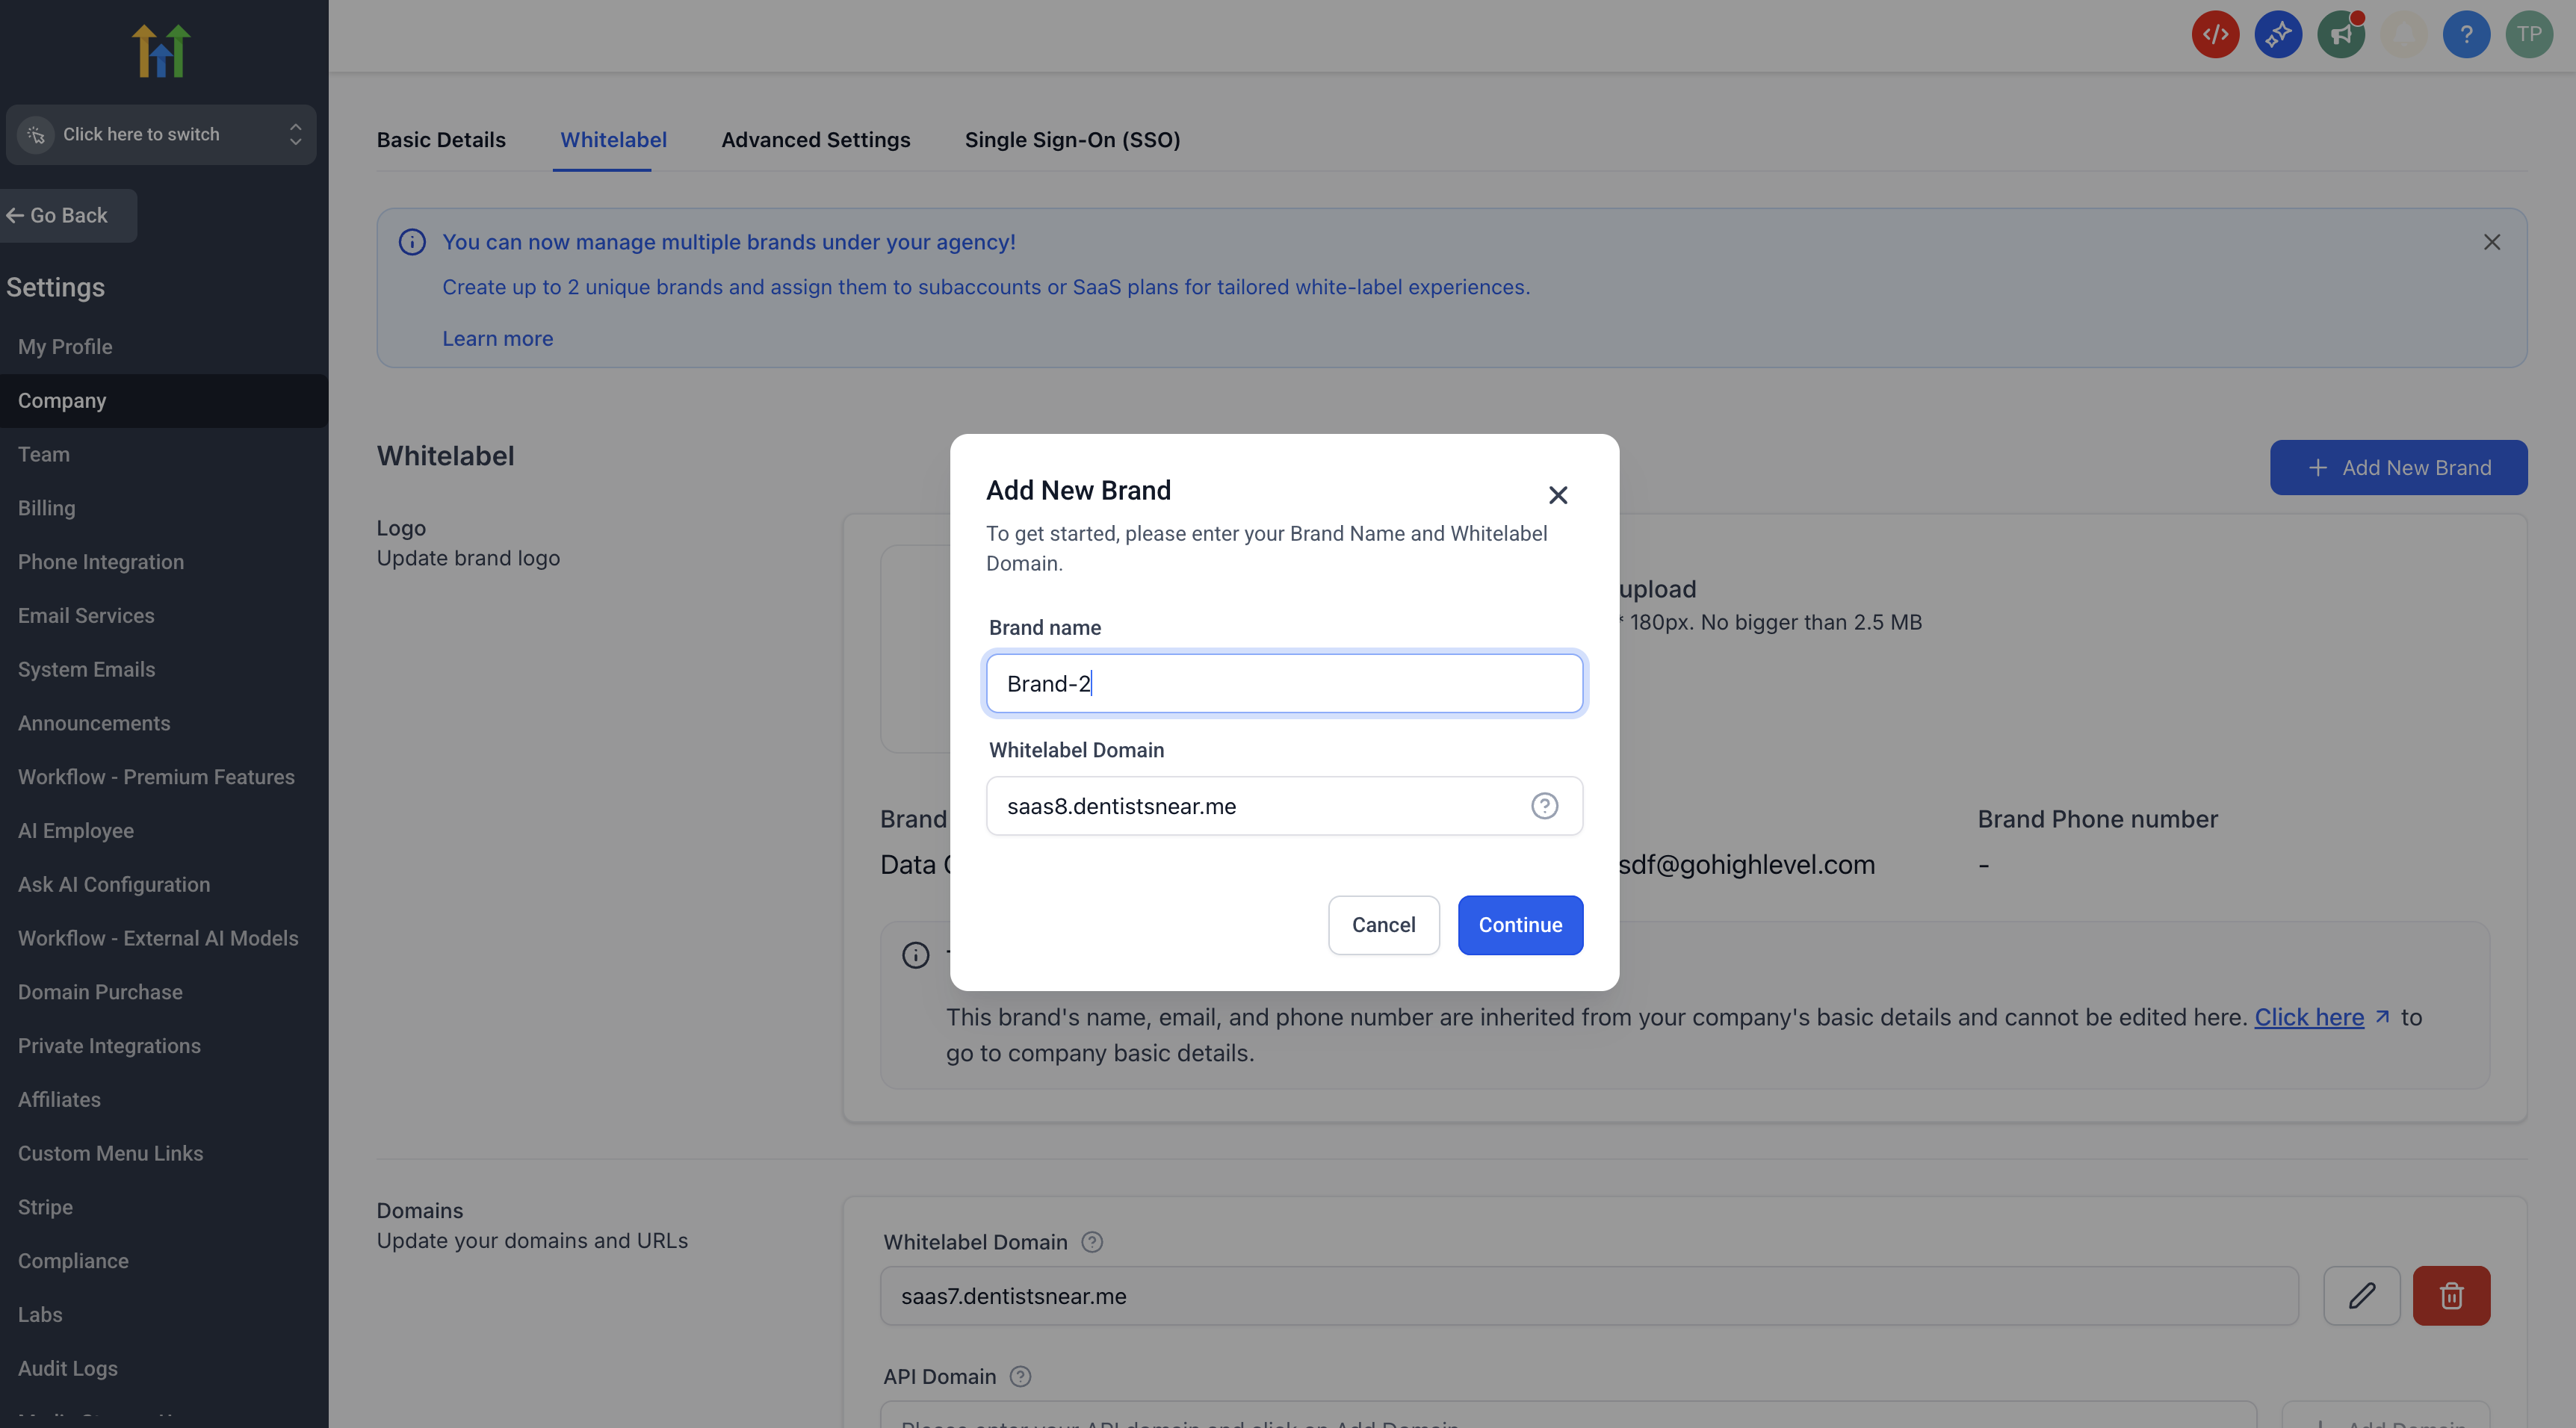2576x1428 pixels.
Task: Focus the Brand name input field
Action: pyautogui.click(x=1284, y=684)
